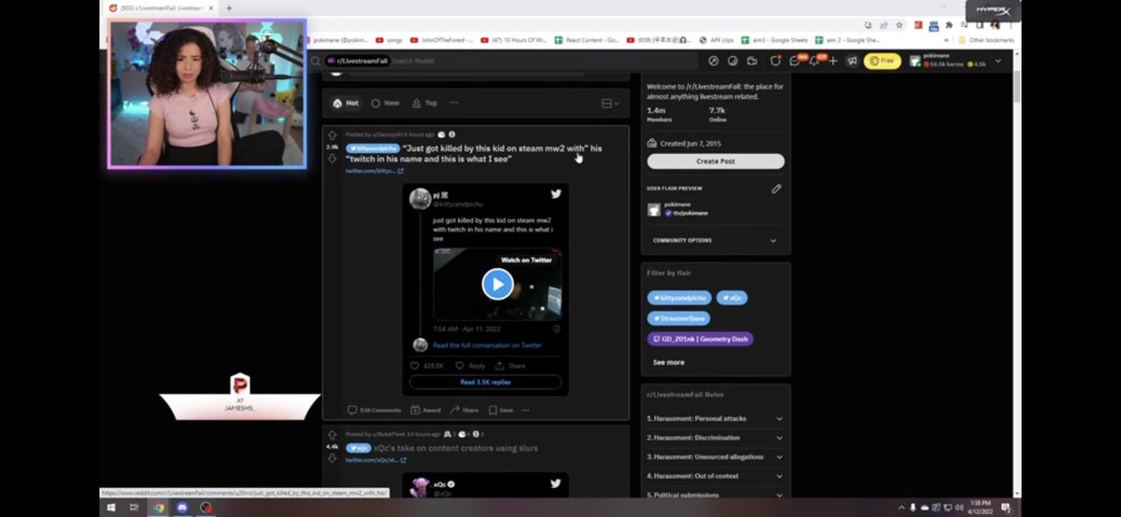Expand rule 3 Harassment: Unsourced allegations
The width and height of the screenshot is (1121, 517).
coord(715,457)
